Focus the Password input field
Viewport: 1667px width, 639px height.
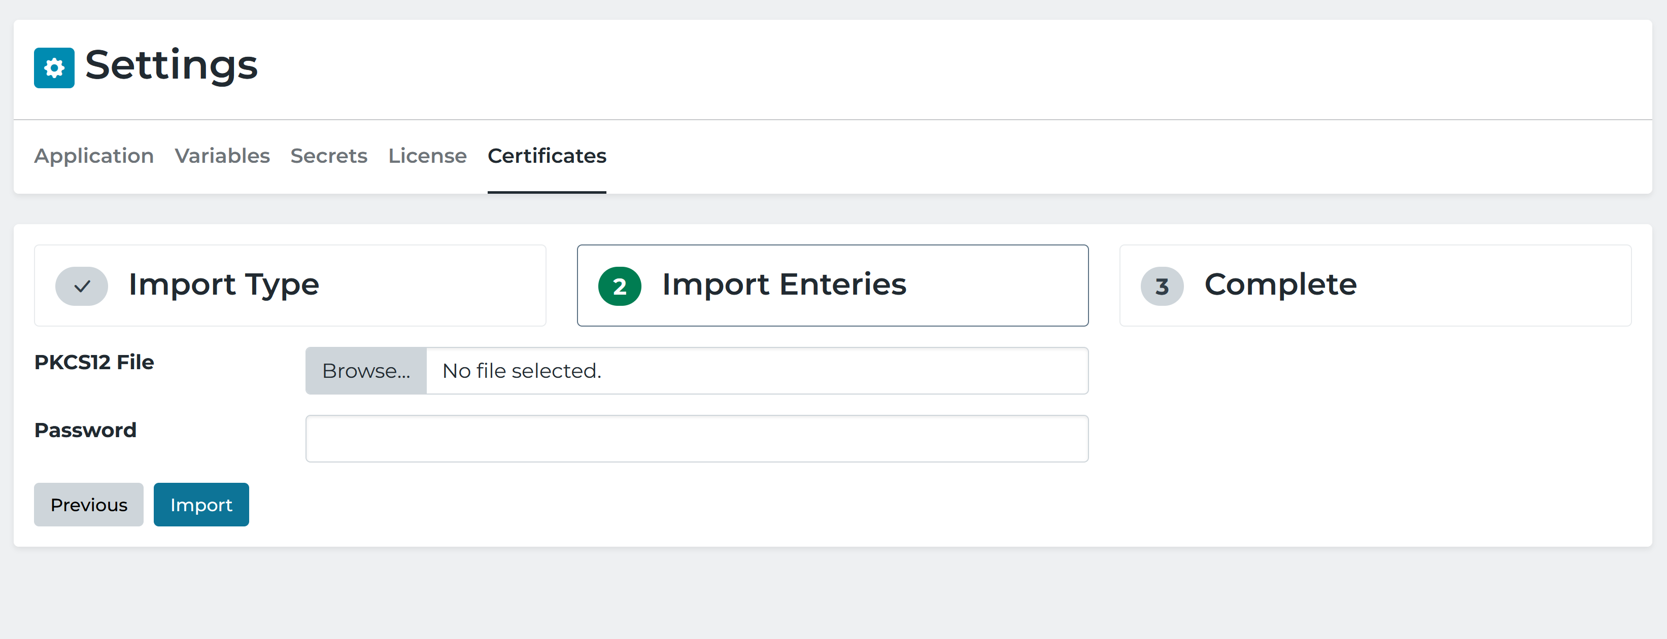(697, 439)
